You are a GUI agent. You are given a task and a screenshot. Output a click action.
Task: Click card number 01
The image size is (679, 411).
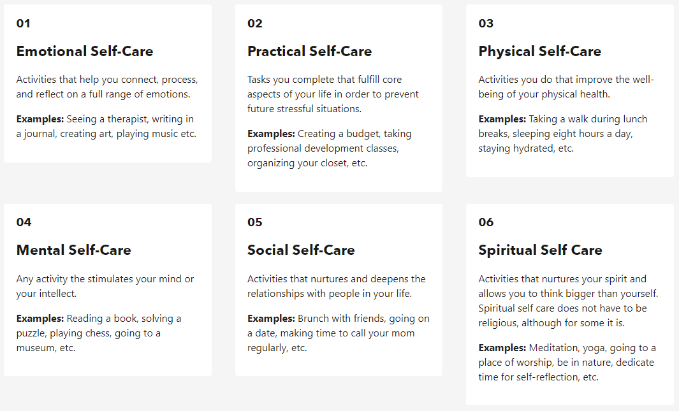pyautogui.click(x=24, y=24)
